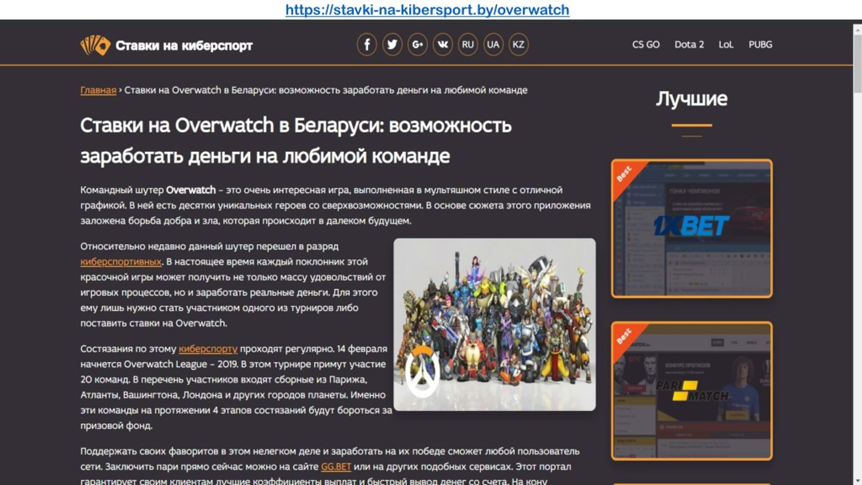Viewport: 862px width, 485px height.
Task: Switch to the RU region version
Action: tap(468, 44)
